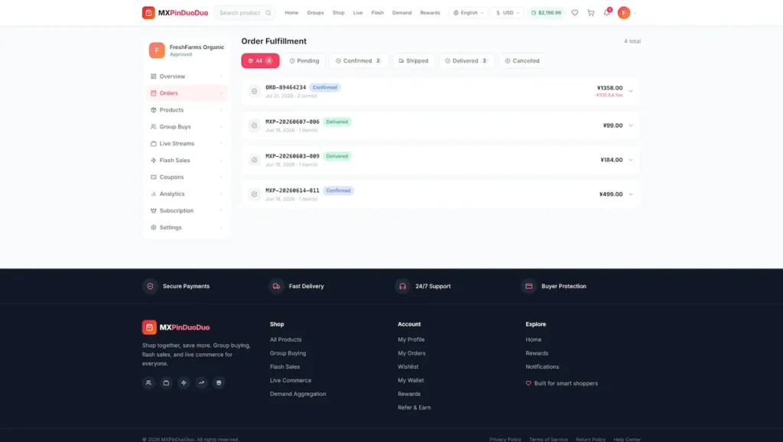Click the search magnifier icon
Screen dimensions: 783x442
[268, 12]
